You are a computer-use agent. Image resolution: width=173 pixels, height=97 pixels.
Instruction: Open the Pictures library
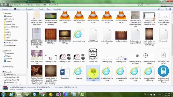point(9,59)
